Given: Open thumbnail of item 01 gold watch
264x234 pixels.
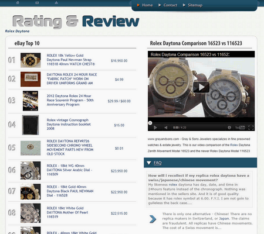Looking at the screenshot, I should (31, 60).
